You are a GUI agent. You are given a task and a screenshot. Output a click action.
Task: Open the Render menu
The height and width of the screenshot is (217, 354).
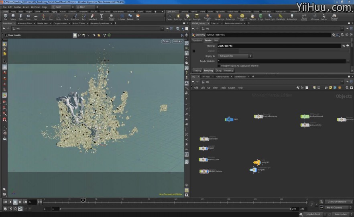[17, 7]
